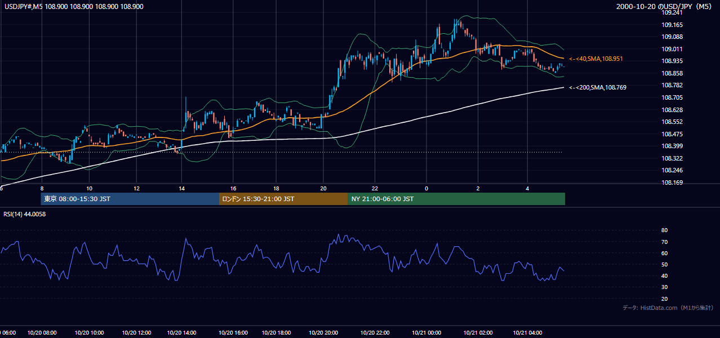Click the 108.782 price axis label

672,85
